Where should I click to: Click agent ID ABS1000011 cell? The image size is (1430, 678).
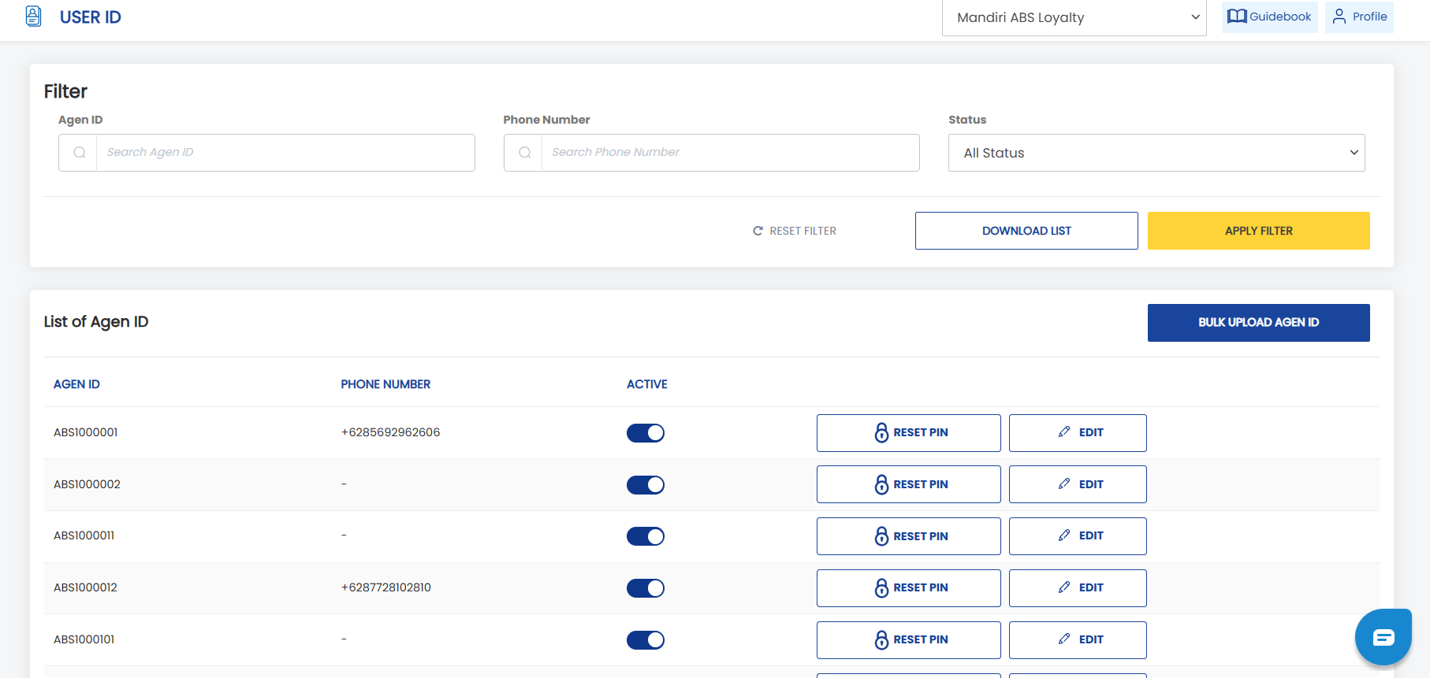click(84, 535)
